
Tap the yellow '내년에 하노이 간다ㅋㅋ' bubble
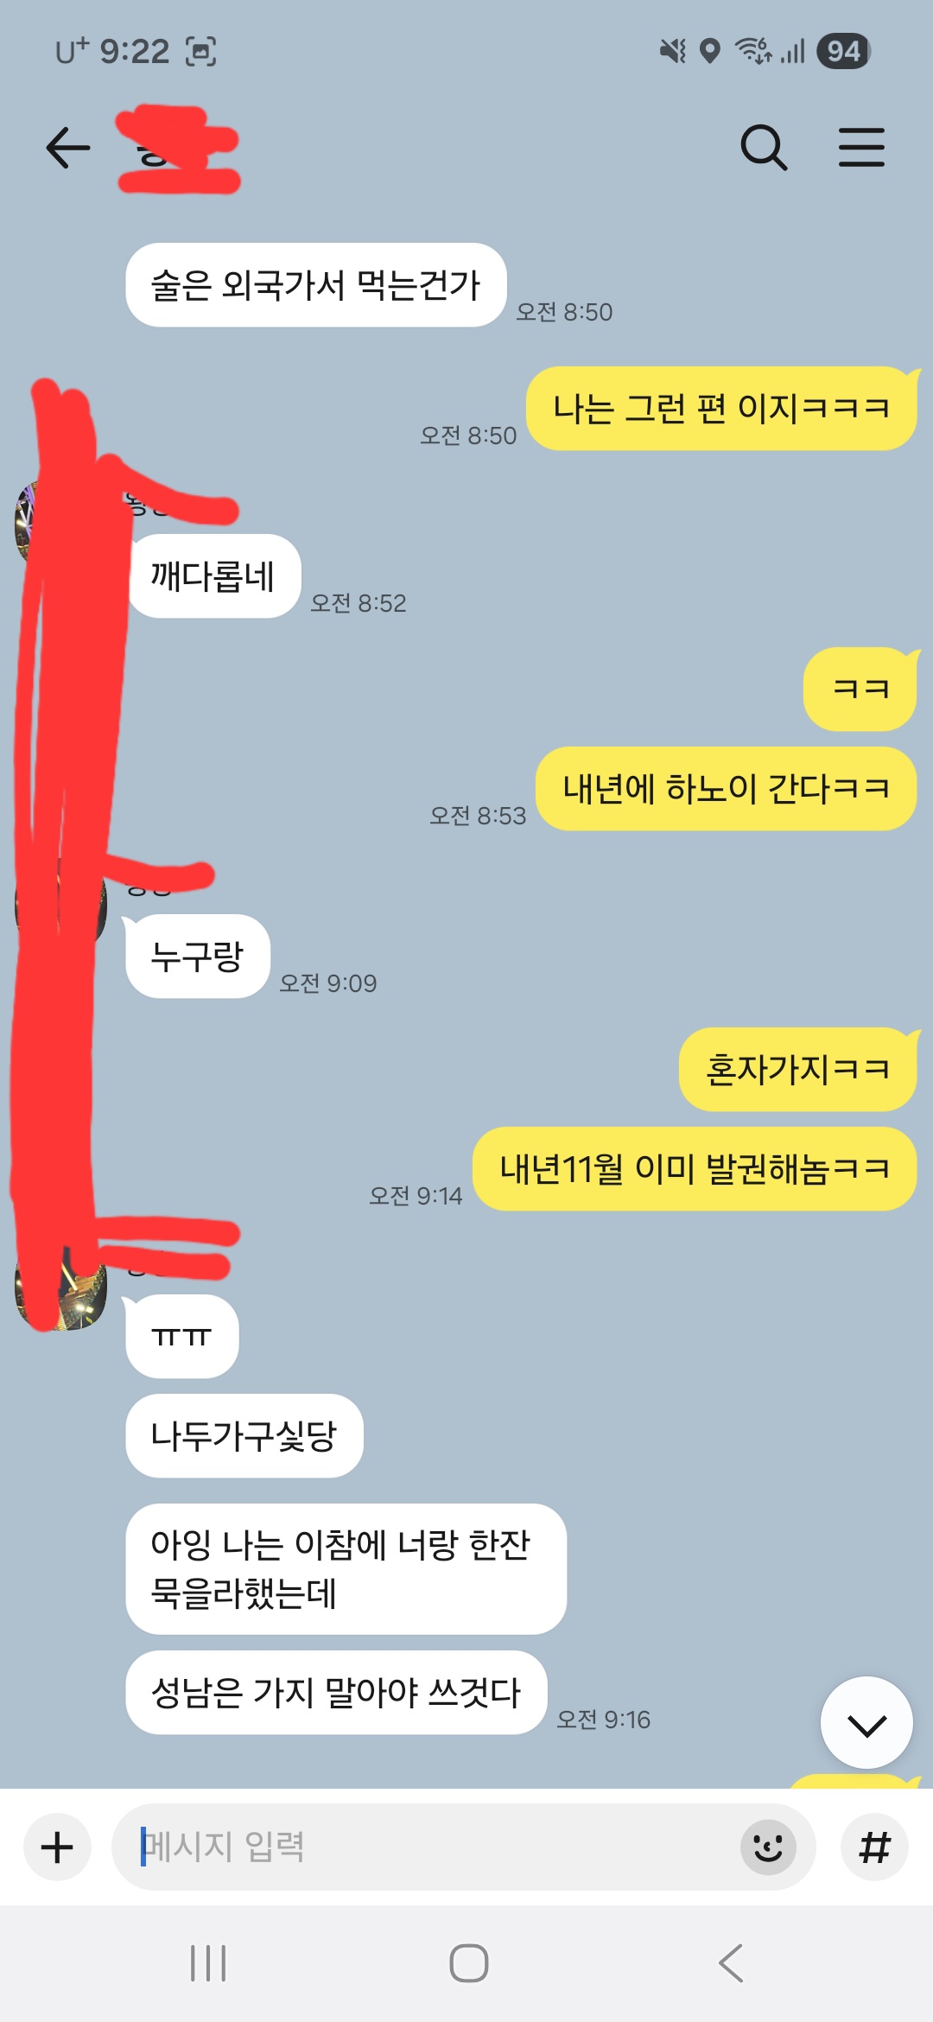(726, 789)
